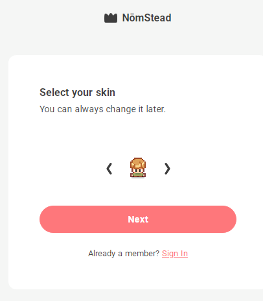The width and height of the screenshot is (263, 301).
Task: Click the Next button
Action: (x=138, y=219)
